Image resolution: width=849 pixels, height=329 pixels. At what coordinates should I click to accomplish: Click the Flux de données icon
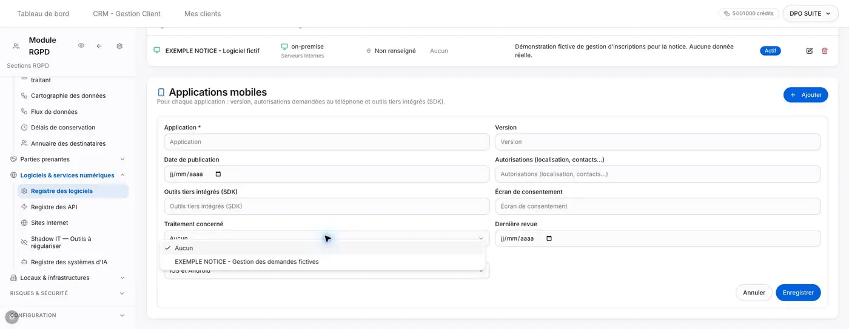pos(24,111)
